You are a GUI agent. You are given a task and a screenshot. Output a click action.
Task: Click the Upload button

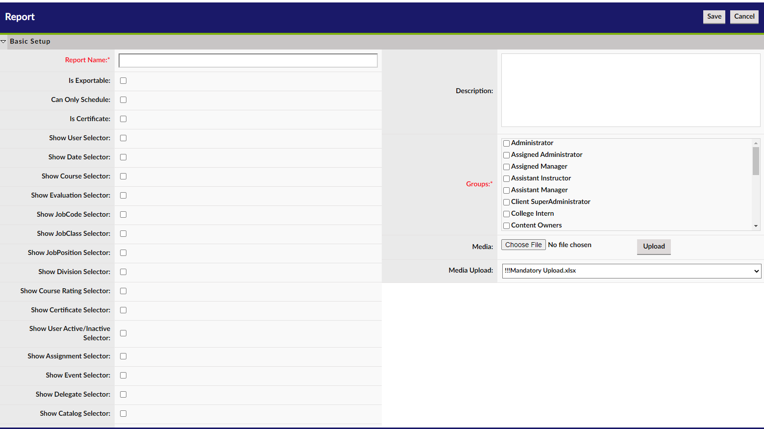coord(654,247)
